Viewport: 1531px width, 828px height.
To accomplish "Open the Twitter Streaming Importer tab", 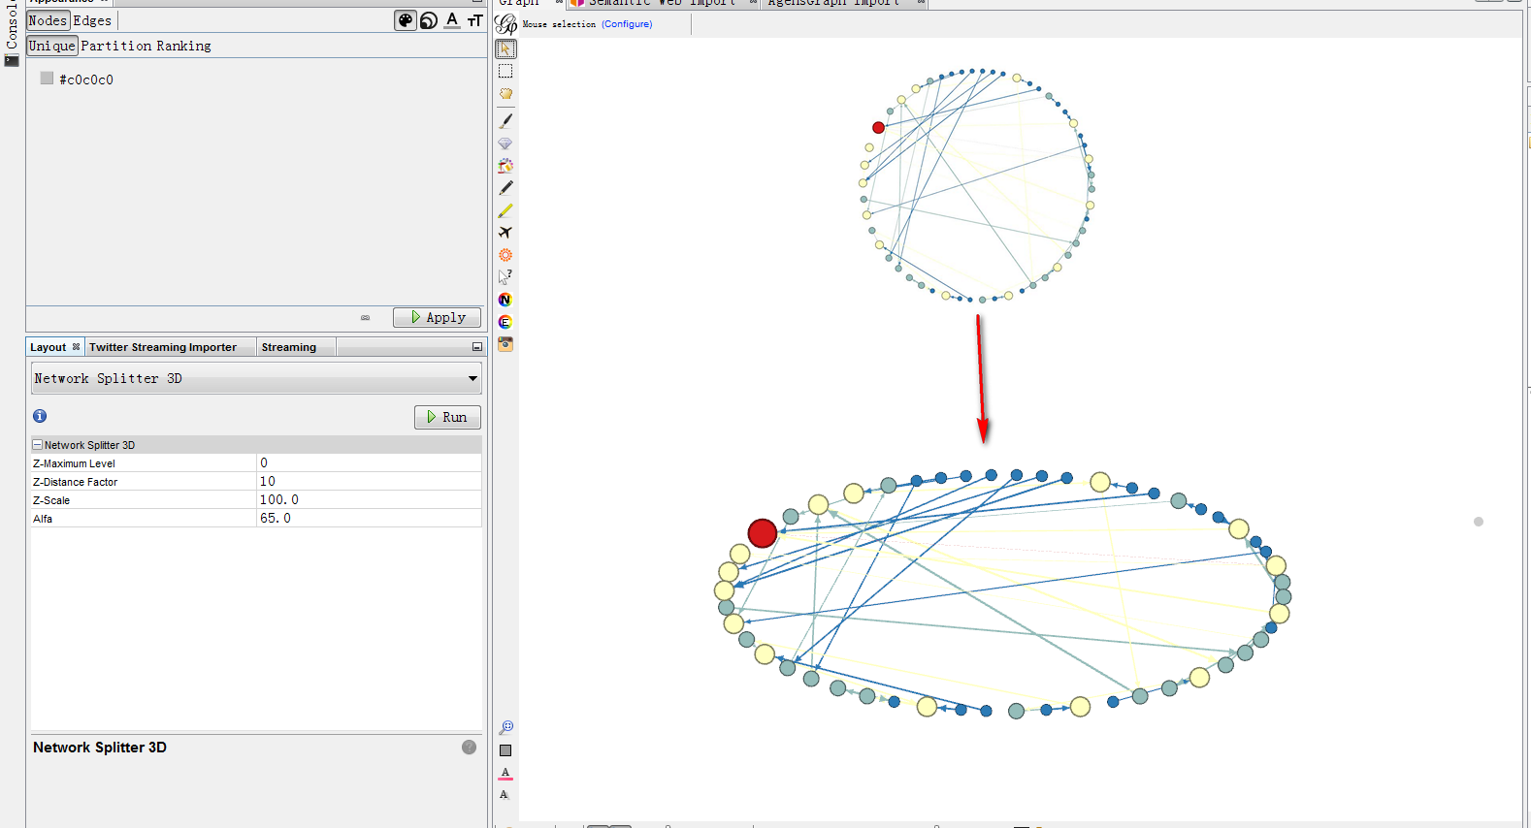I will point(163,347).
